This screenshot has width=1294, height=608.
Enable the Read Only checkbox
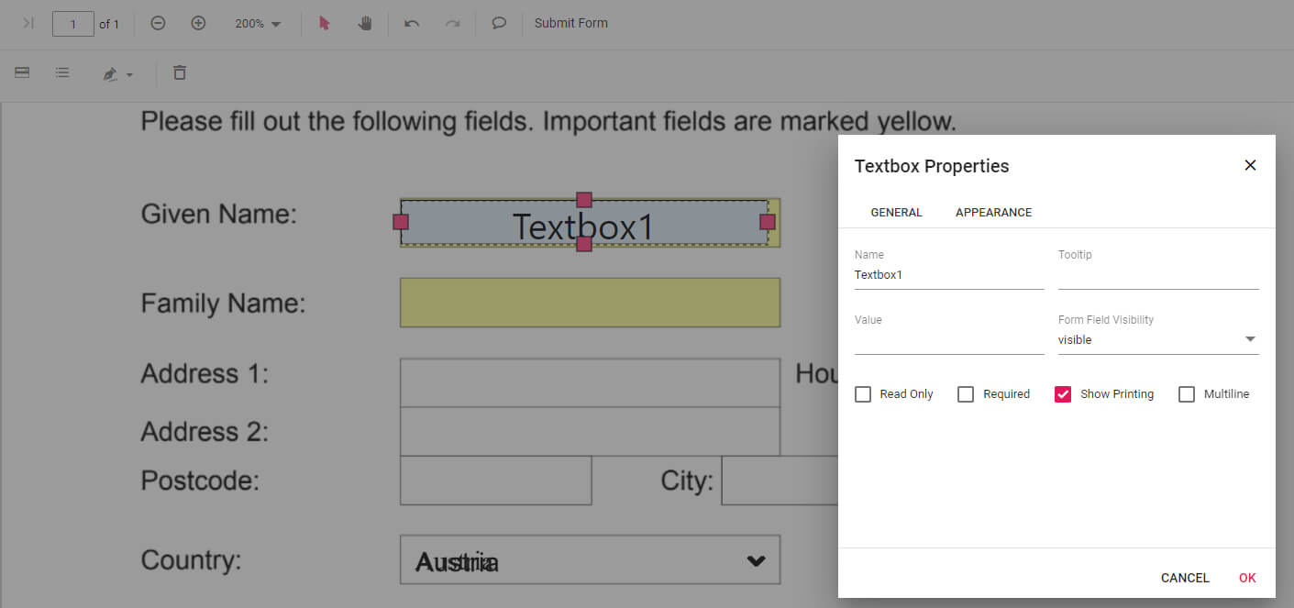(862, 393)
